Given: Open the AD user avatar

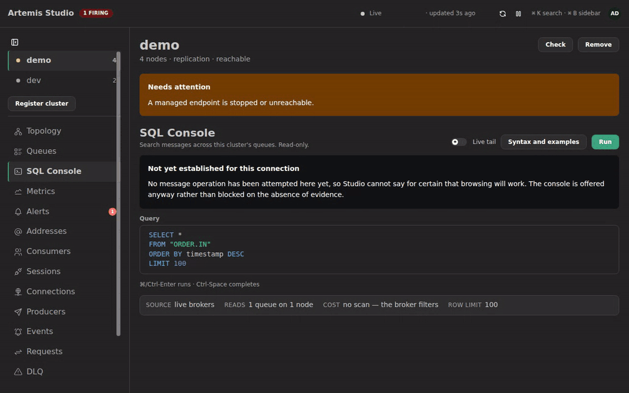Looking at the screenshot, I should point(615,13).
